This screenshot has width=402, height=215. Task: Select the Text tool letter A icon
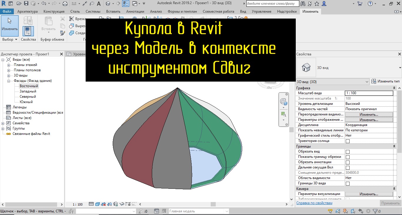pos(99,4)
